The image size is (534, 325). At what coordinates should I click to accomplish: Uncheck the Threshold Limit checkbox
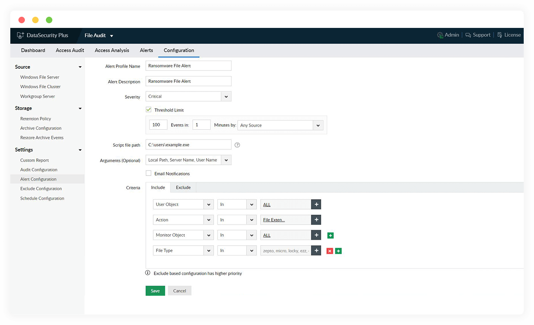point(148,109)
